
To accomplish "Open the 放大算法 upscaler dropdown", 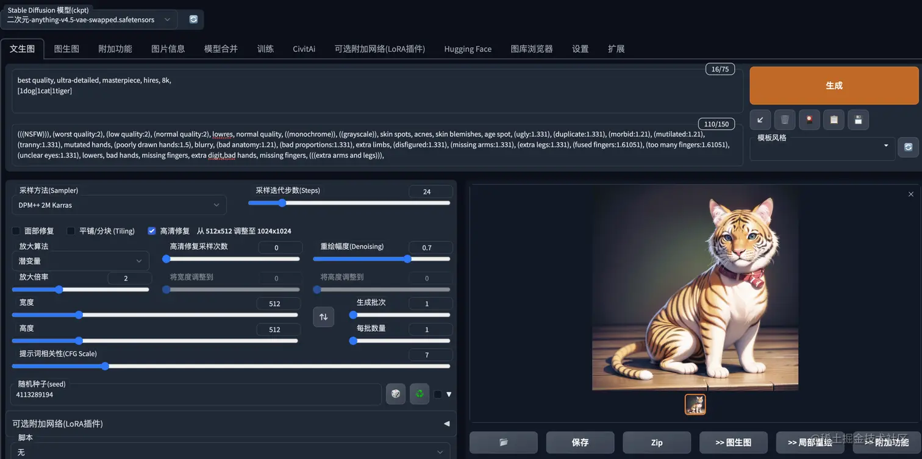I will click(x=80, y=260).
